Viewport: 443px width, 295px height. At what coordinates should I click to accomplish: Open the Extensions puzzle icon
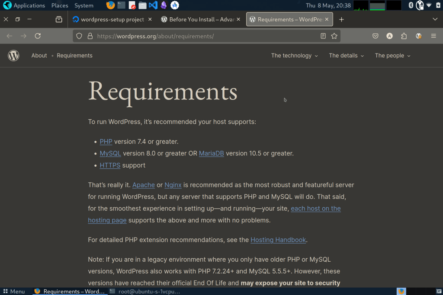pyautogui.click(x=404, y=36)
